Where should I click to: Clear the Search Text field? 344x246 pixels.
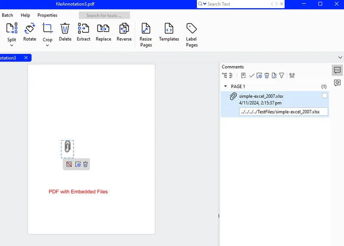[282, 4]
